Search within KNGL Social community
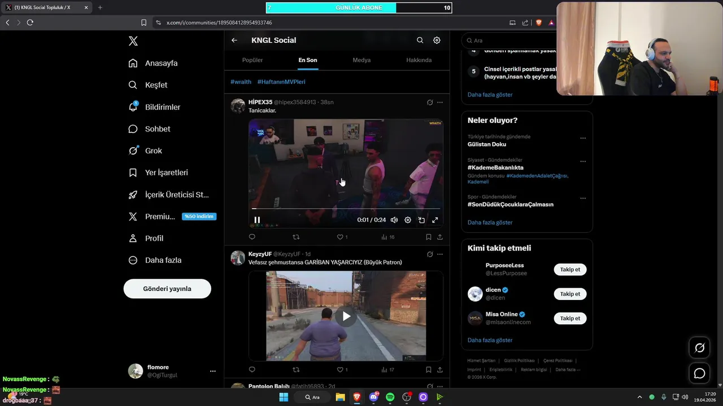The image size is (723, 406). point(420,40)
